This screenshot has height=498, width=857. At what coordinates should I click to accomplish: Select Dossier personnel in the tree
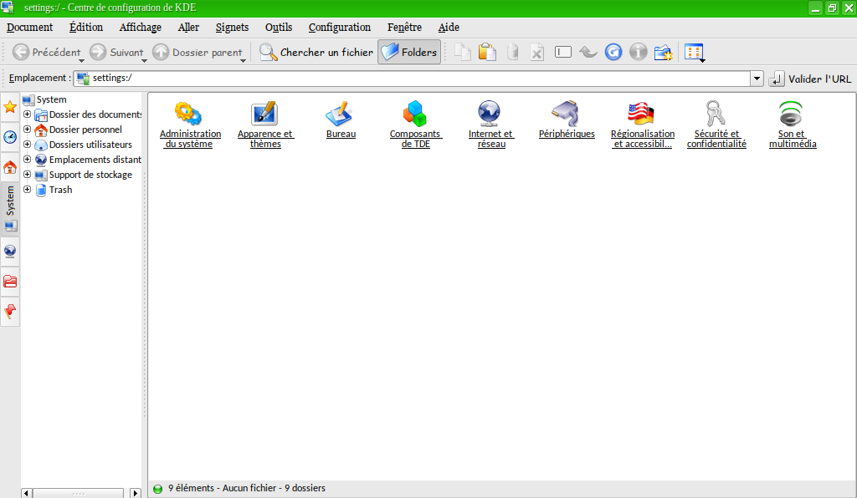[78, 130]
